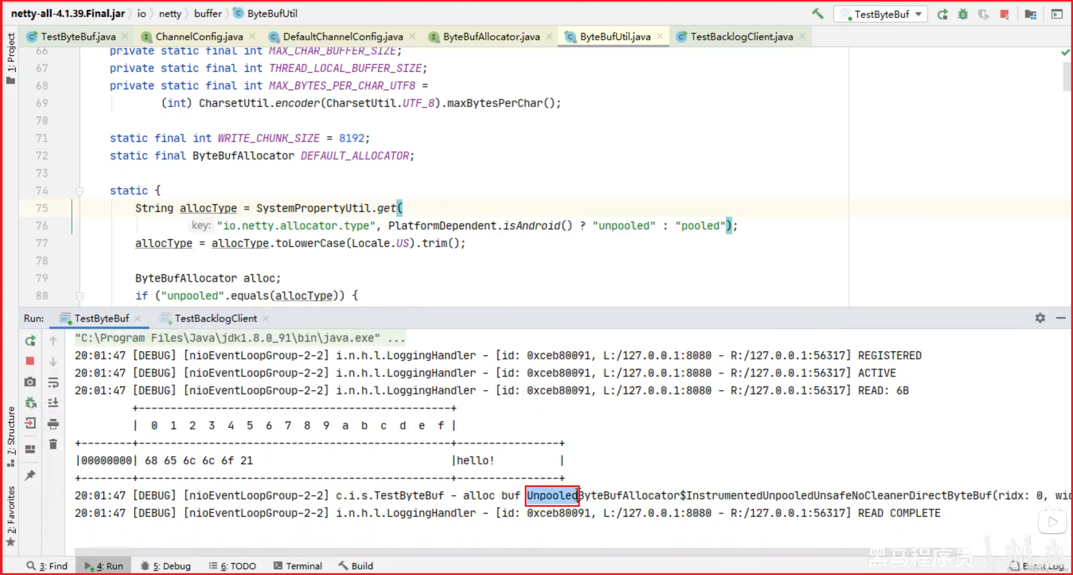Viewport: 1073px width, 575px height.
Task: Click the green inspection checkmark indicator
Action: [x=1065, y=52]
